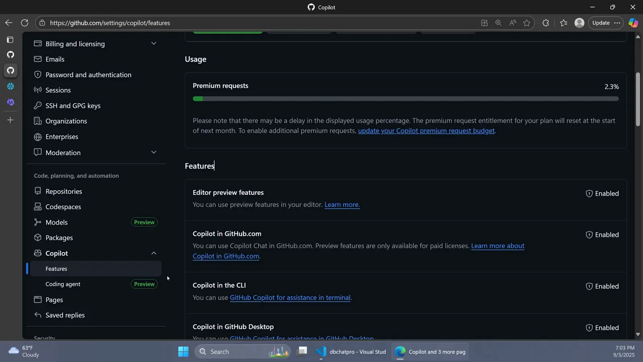Open the Windows Start menu
The image size is (643, 362).
183,352
